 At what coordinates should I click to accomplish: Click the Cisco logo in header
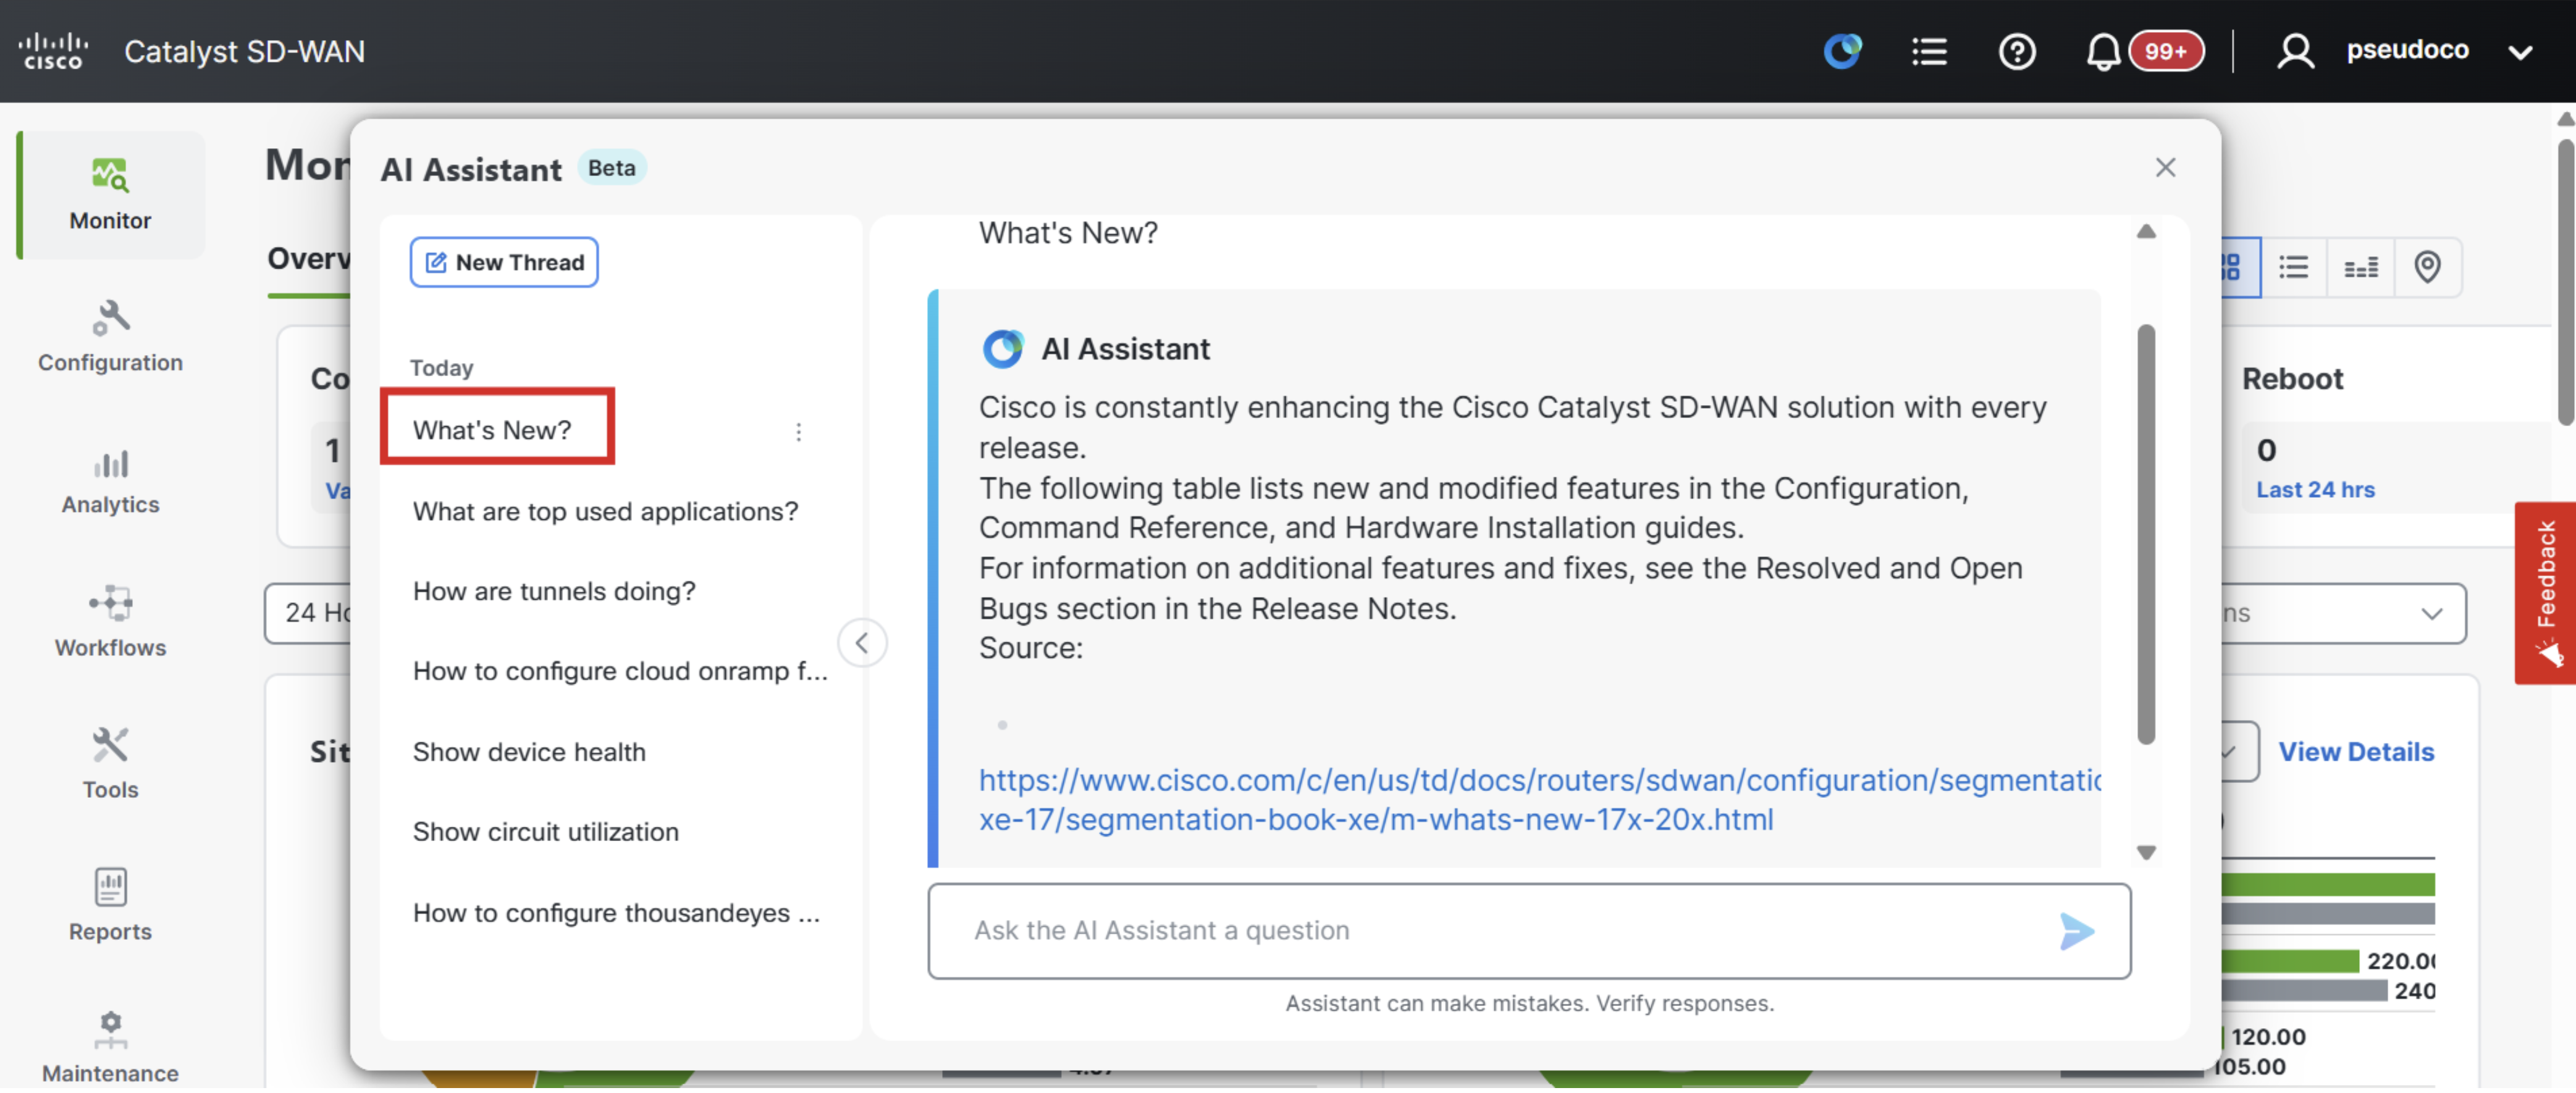[53, 51]
